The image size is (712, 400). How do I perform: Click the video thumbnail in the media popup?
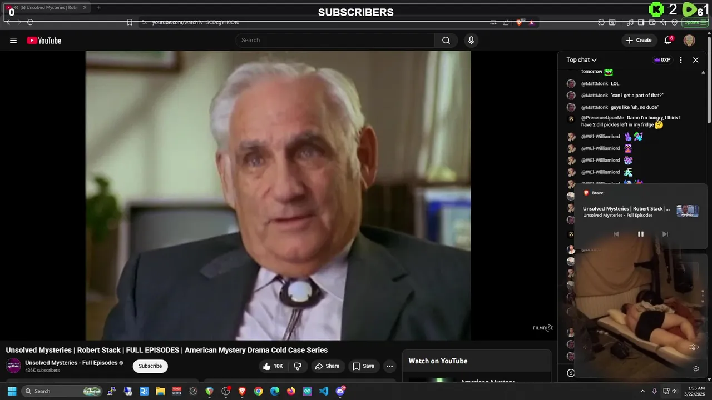[x=687, y=211]
